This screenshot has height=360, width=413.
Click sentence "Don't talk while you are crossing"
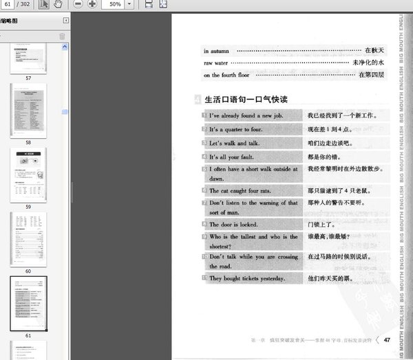tap(253, 257)
